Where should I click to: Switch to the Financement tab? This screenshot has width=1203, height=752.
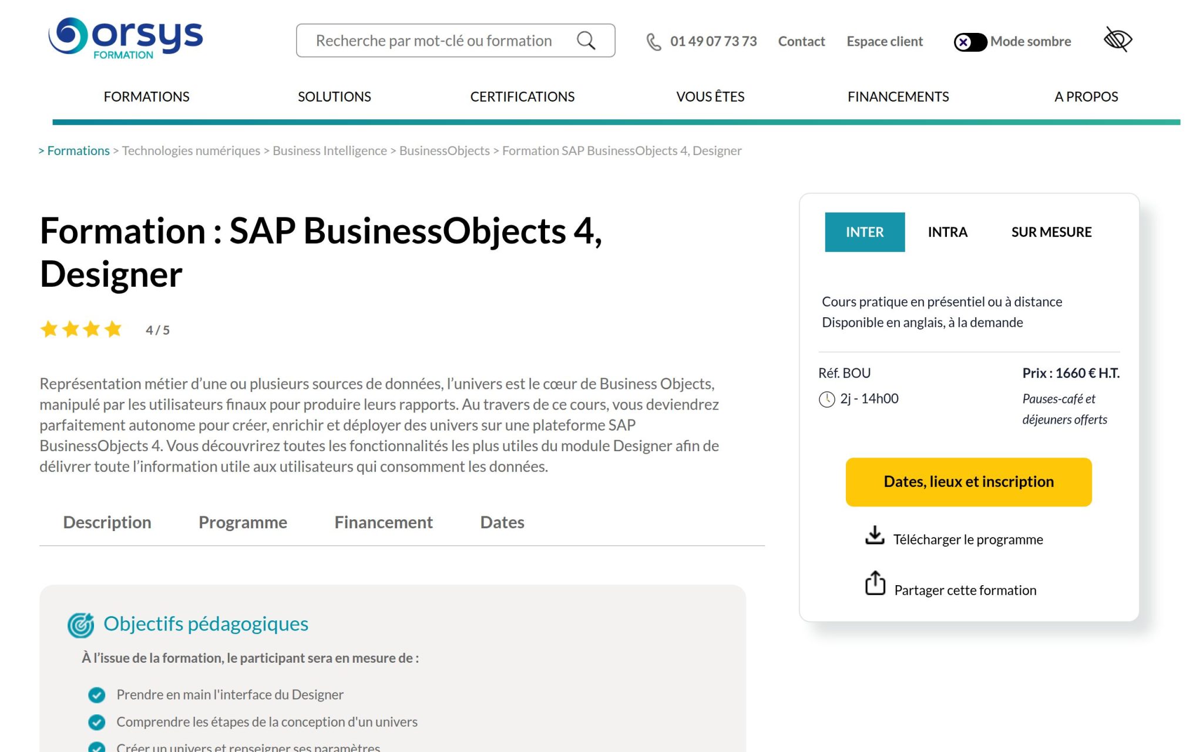tap(384, 522)
